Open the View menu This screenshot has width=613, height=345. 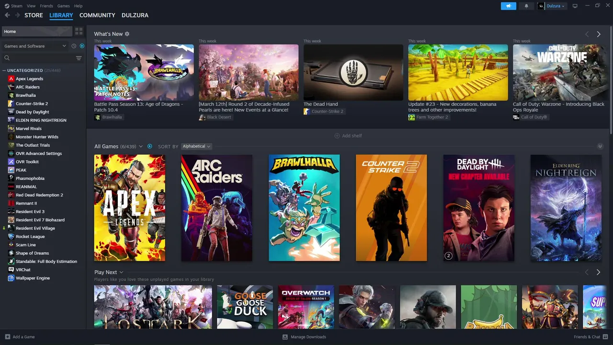(x=31, y=6)
